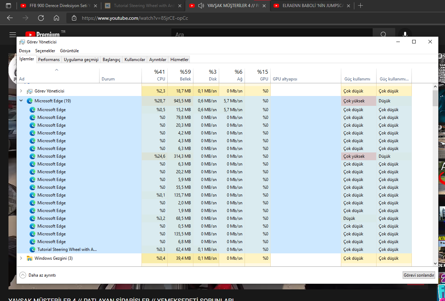Click Edge icon of the 135,7 MB row
The width and height of the screenshot is (445, 301).
tap(32, 195)
